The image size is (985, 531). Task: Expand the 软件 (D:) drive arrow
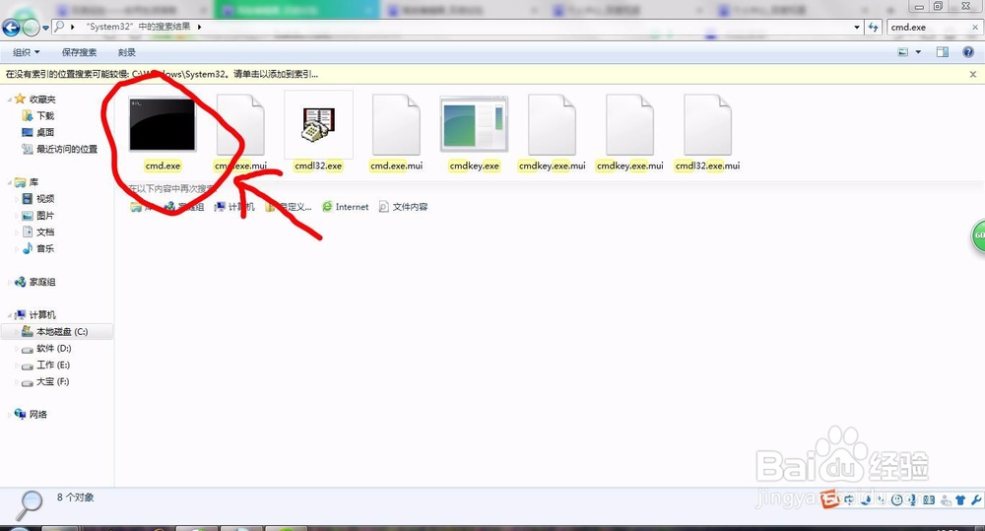(17, 348)
